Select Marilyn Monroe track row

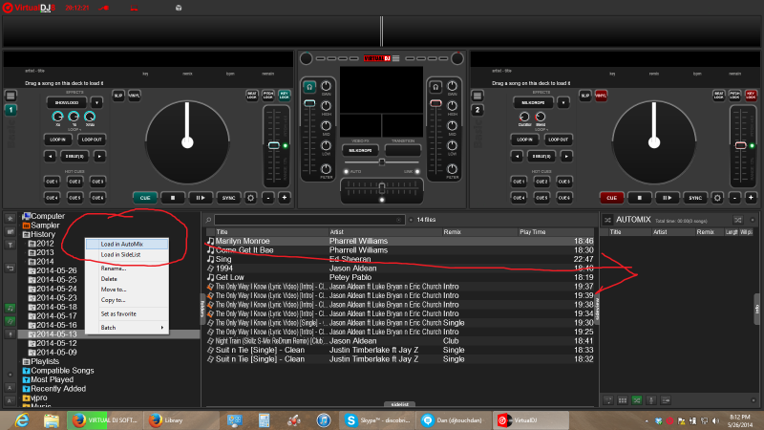(x=399, y=241)
